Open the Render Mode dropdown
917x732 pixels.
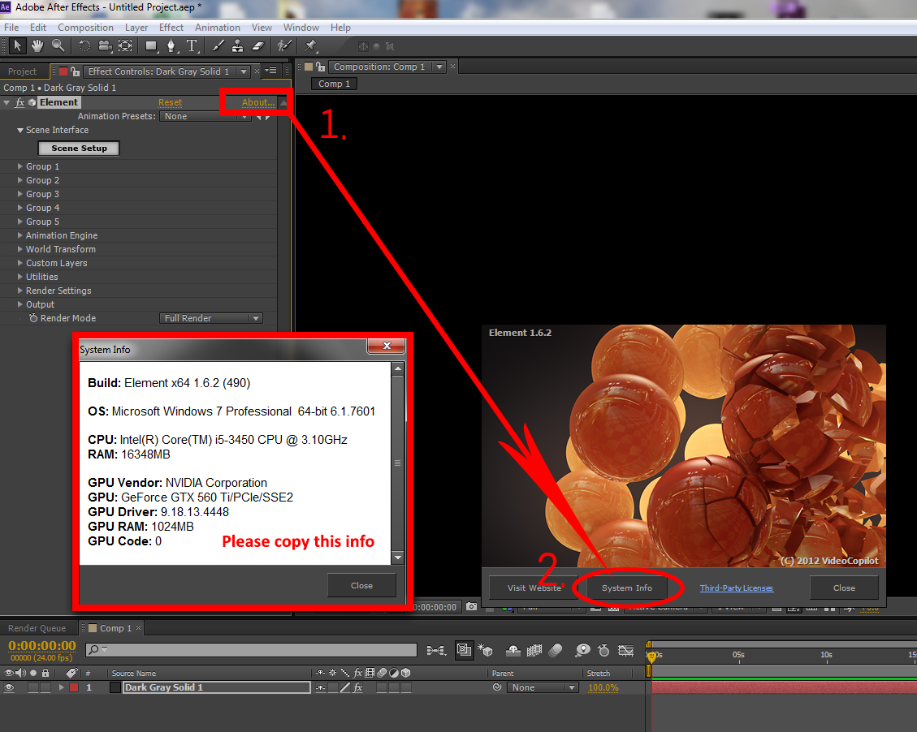coord(211,318)
